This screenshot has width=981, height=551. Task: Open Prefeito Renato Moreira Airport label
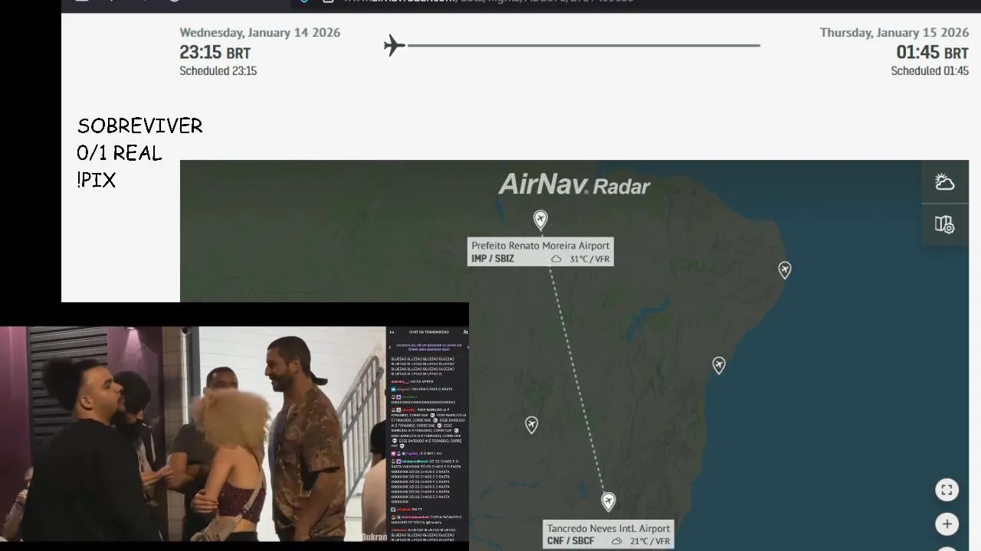(x=540, y=246)
